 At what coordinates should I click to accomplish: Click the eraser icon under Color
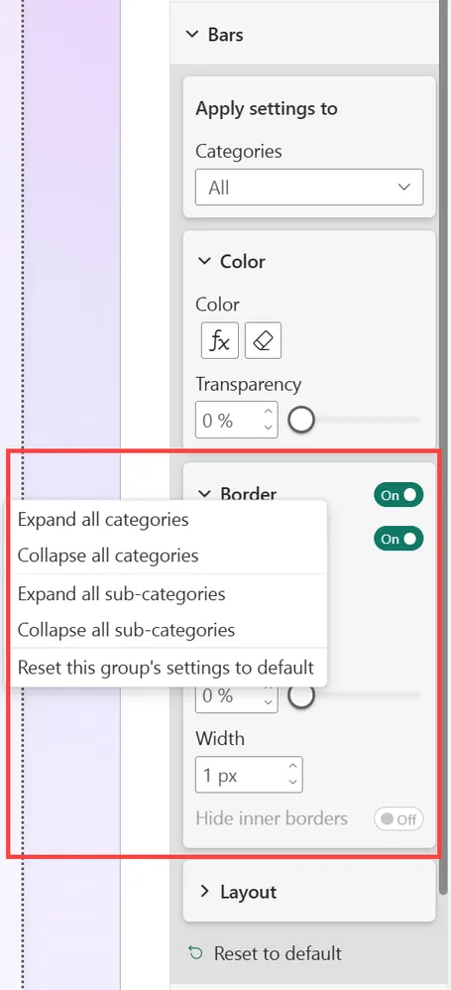click(x=263, y=341)
